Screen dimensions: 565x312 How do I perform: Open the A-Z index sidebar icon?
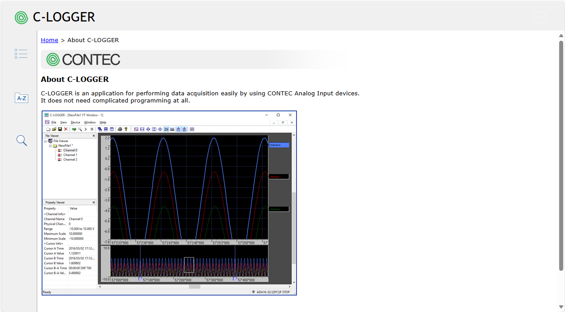pos(21,98)
